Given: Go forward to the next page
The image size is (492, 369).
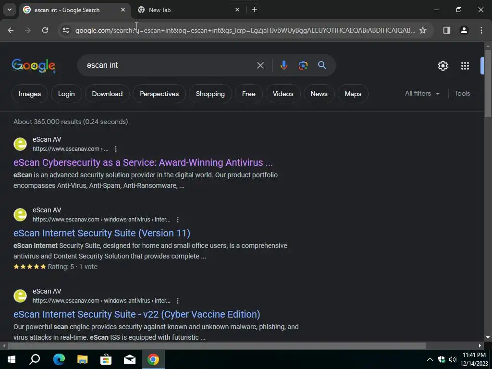Looking at the screenshot, I should (28, 30).
